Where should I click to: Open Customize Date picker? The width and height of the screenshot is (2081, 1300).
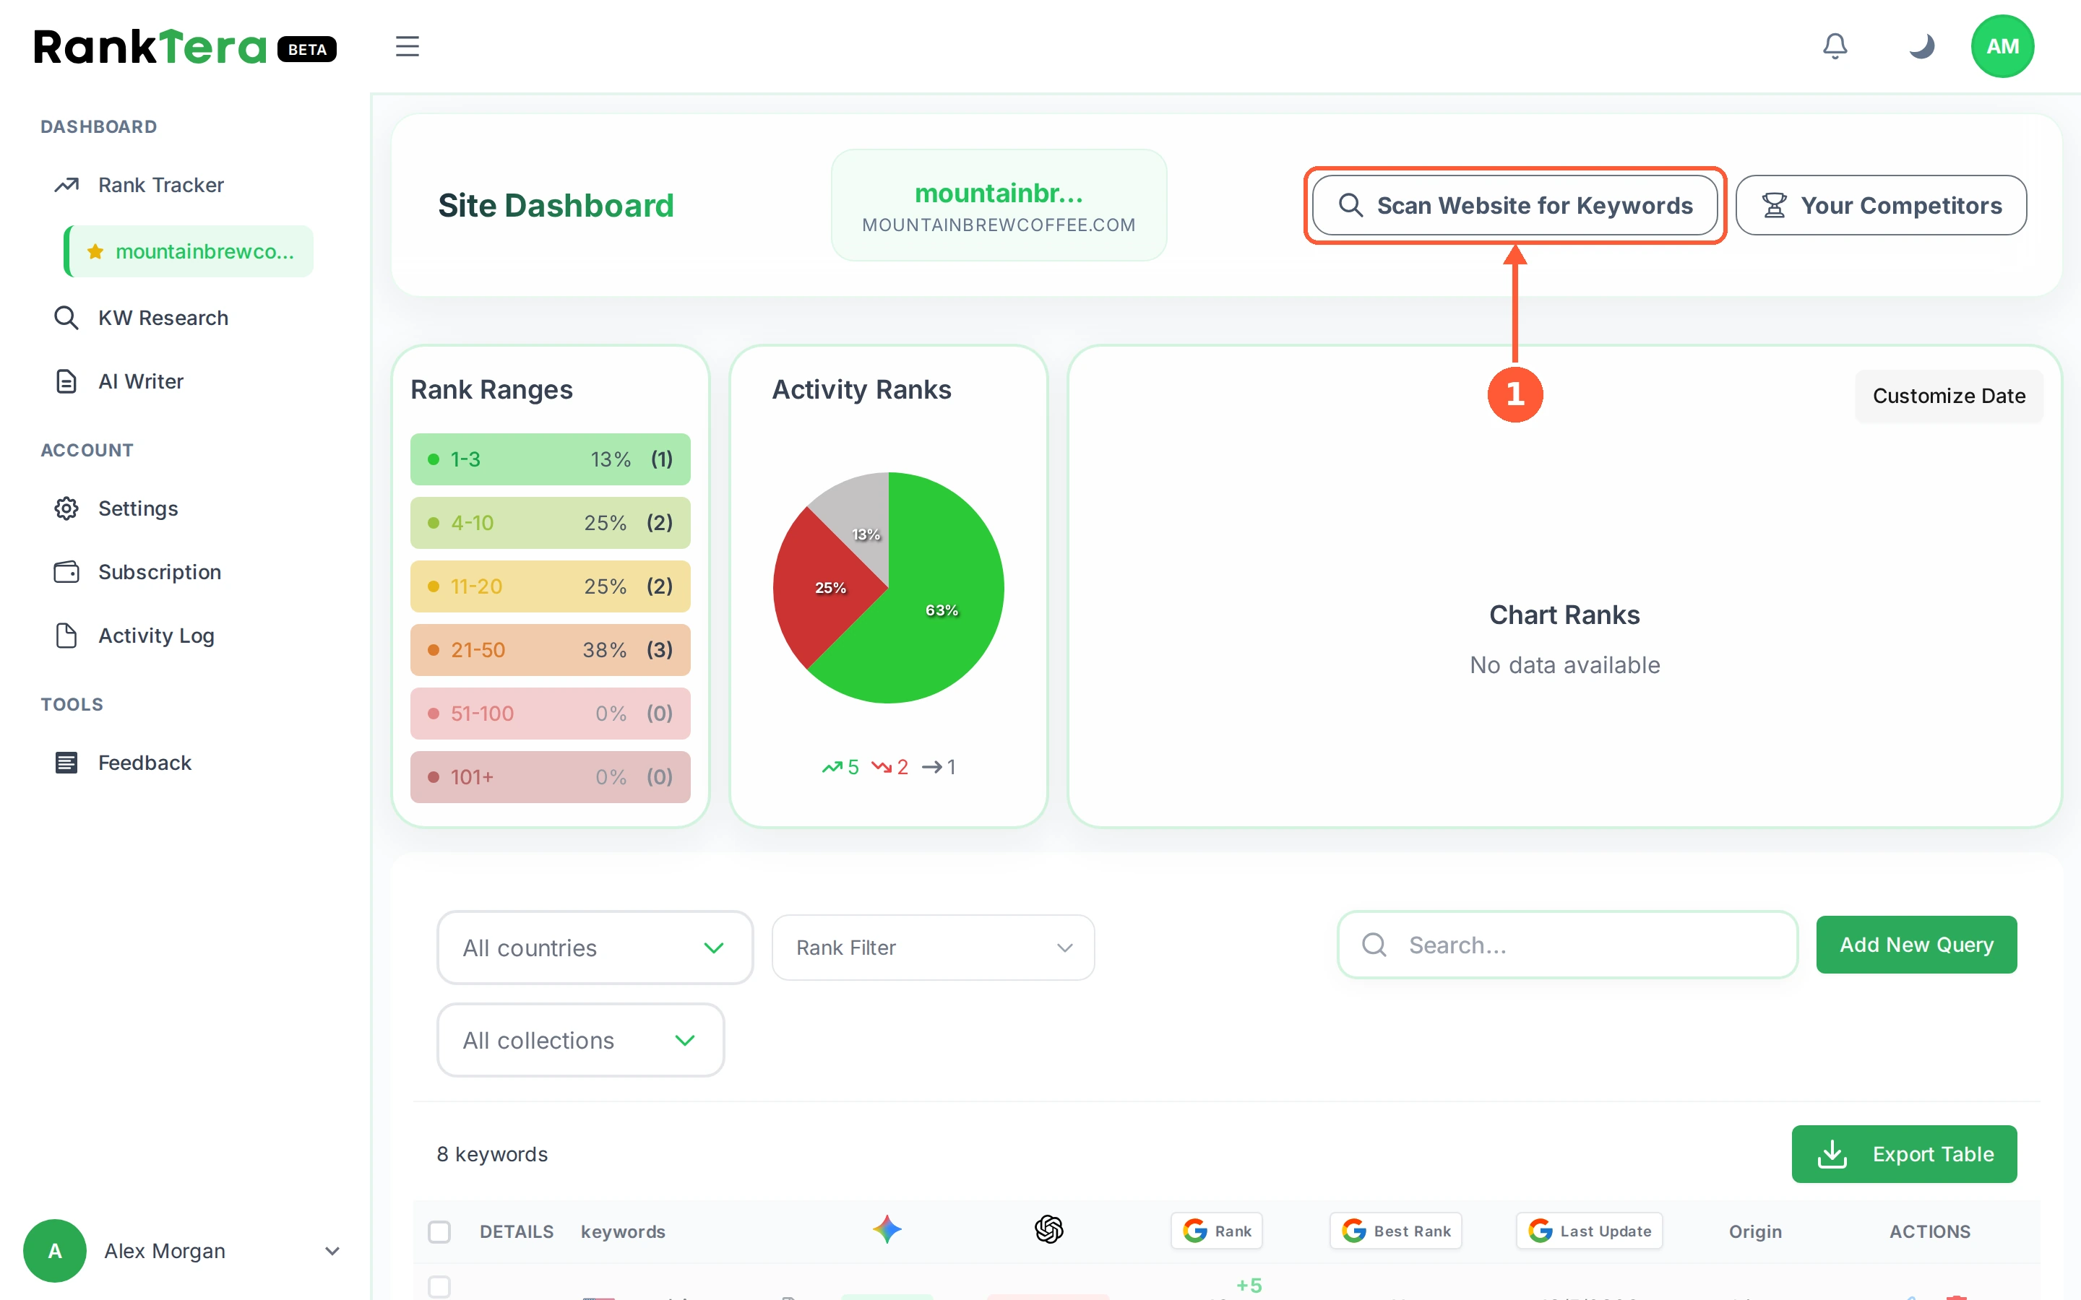coord(1949,396)
